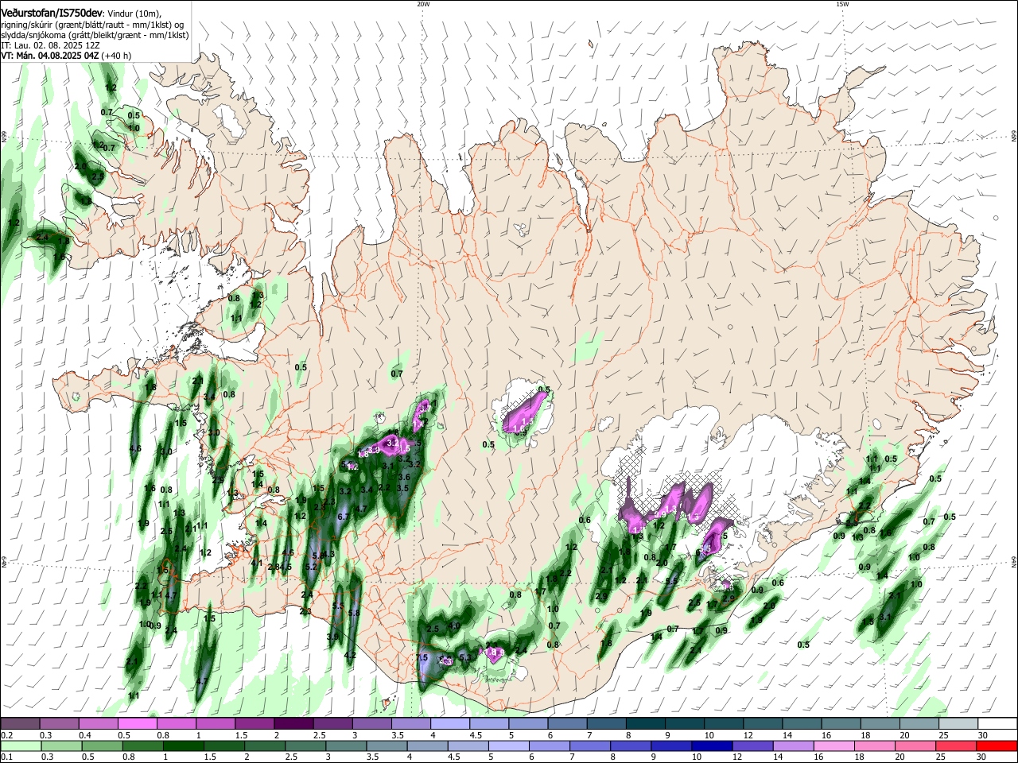Click the light purple 14 swatch in lower legend row
The width and height of the screenshot is (1018, 763).
(x=792, y=747)
